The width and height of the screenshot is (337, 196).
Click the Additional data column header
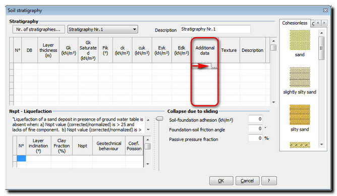pos(205,50)
